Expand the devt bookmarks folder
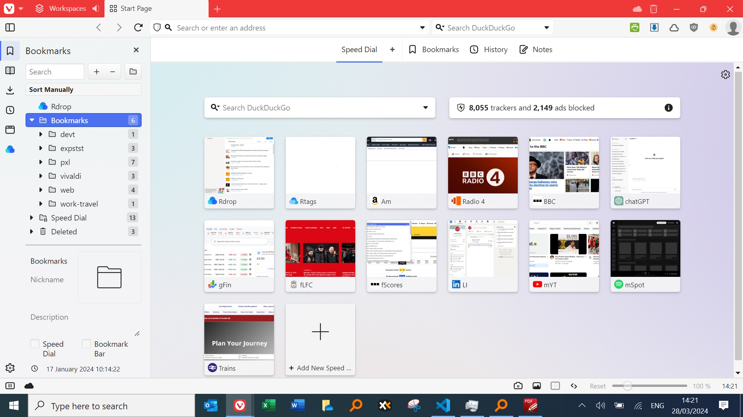 click(40, 134)
